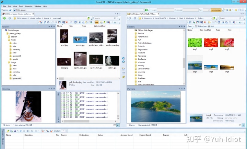Click the lower blue transfer arrow between panes
Viewport: 247px width, 149px height.
123,62
